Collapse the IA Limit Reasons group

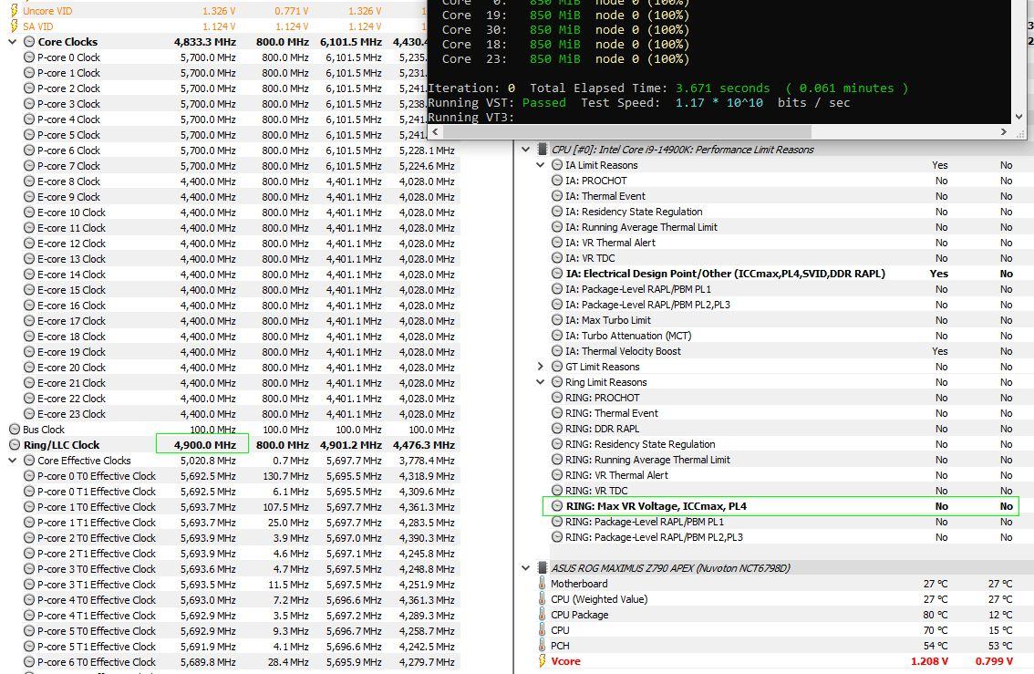coord(540,165)
